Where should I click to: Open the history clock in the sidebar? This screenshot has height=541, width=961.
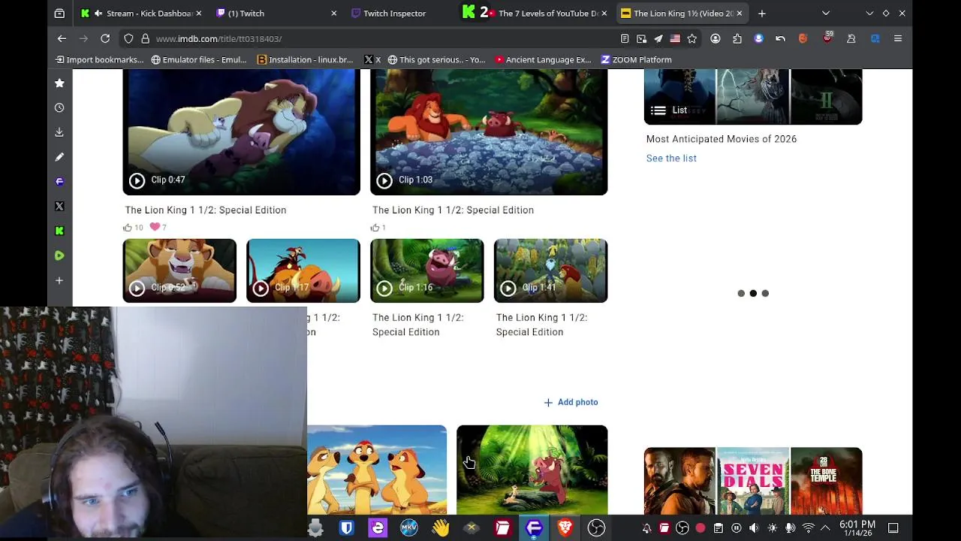pyautogui.click(x=59, y=107)
